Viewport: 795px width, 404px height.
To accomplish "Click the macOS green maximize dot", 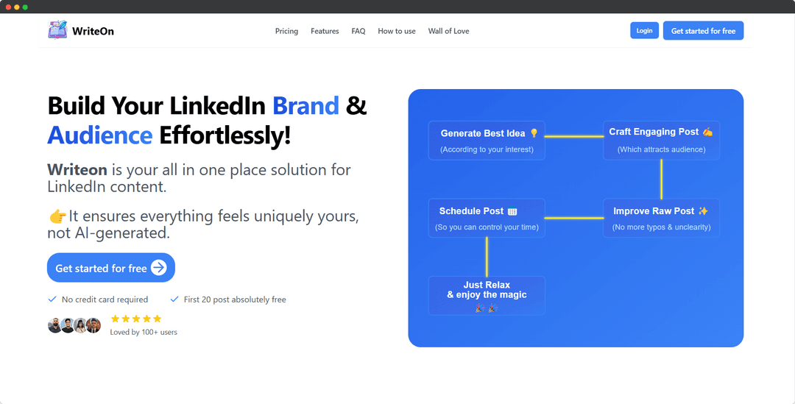I will pos(25,7).
